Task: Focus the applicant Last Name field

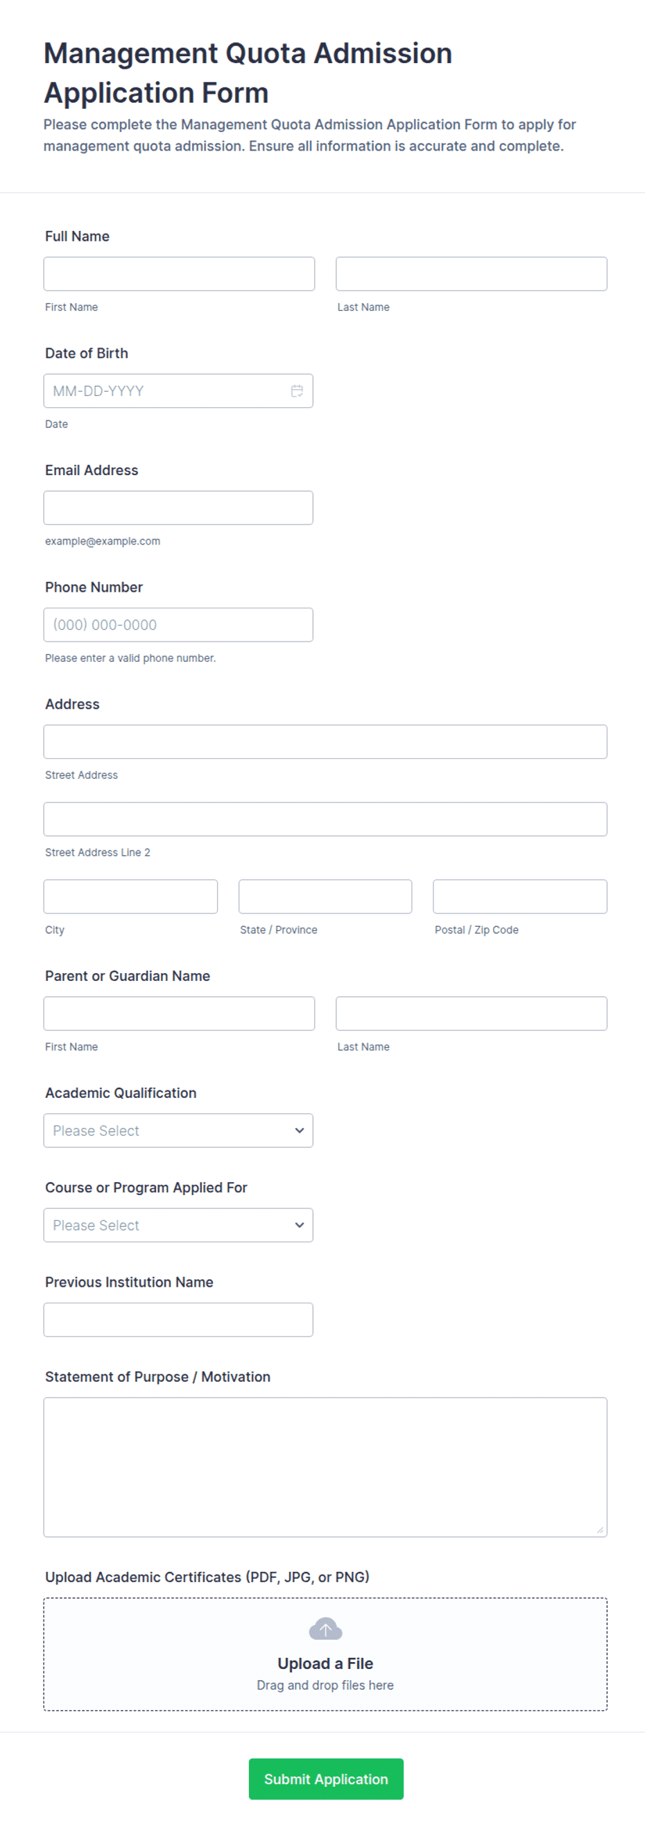Action: click(472, 274)
